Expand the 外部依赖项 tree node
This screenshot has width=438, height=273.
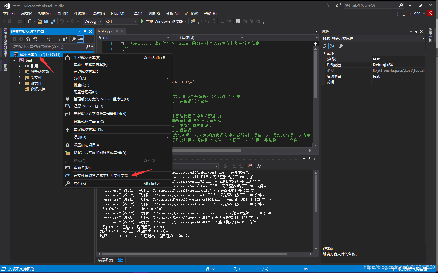(x=20, y=72)
